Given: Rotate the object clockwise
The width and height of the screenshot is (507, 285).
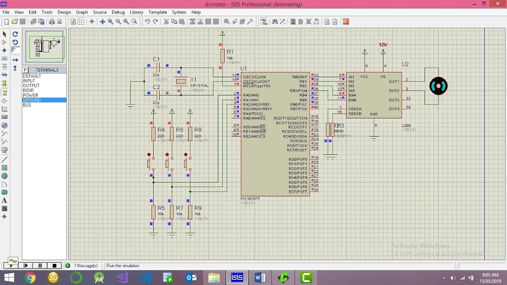Looking at the screenshot, I should [15, 34].
